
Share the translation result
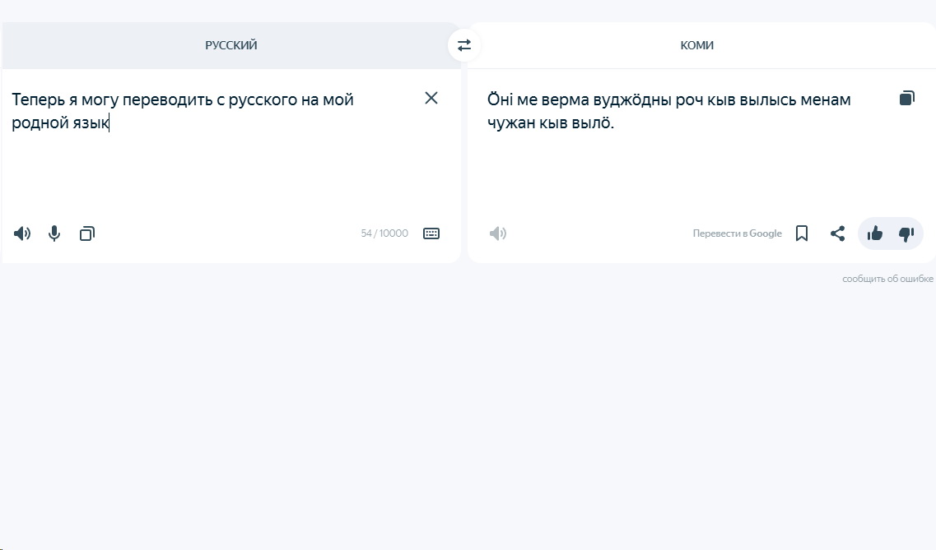point(837,233)
